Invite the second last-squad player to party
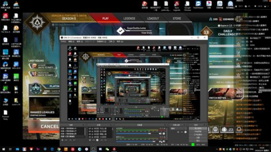 point(44,74)
